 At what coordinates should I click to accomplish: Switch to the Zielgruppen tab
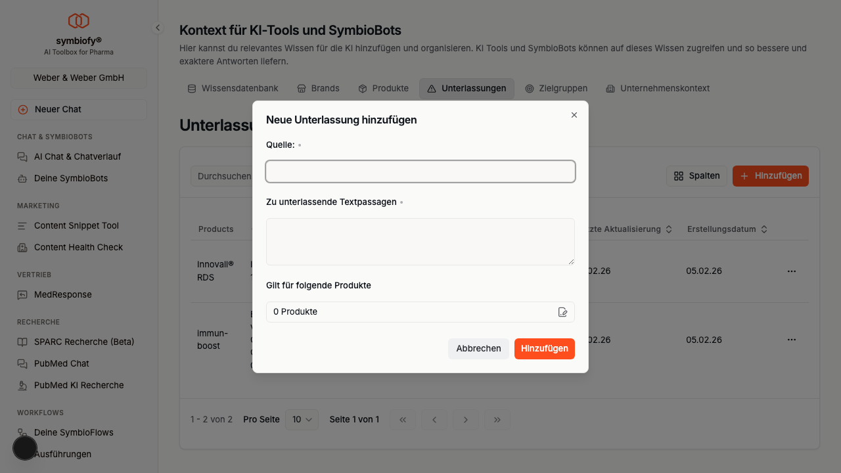pyautogui.click(x=556, y=88)
